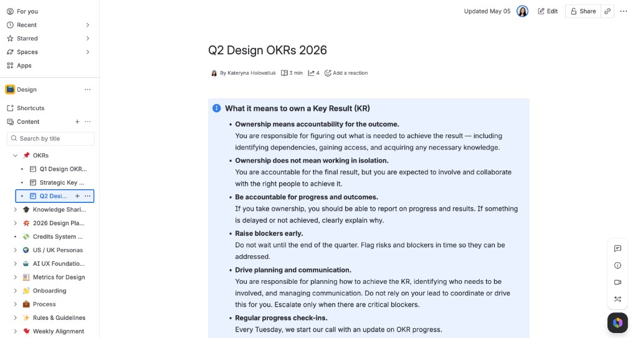Open Onboarding page
This screenshot has width=638, height=338.
[x=50, y=291]
